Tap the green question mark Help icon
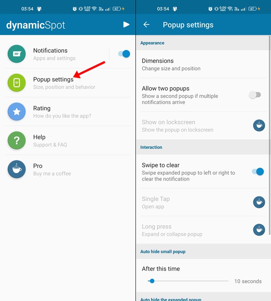Image resolution: width=271 pixels, height=301 pixels. pyautogui.click(x=17, y=140)
